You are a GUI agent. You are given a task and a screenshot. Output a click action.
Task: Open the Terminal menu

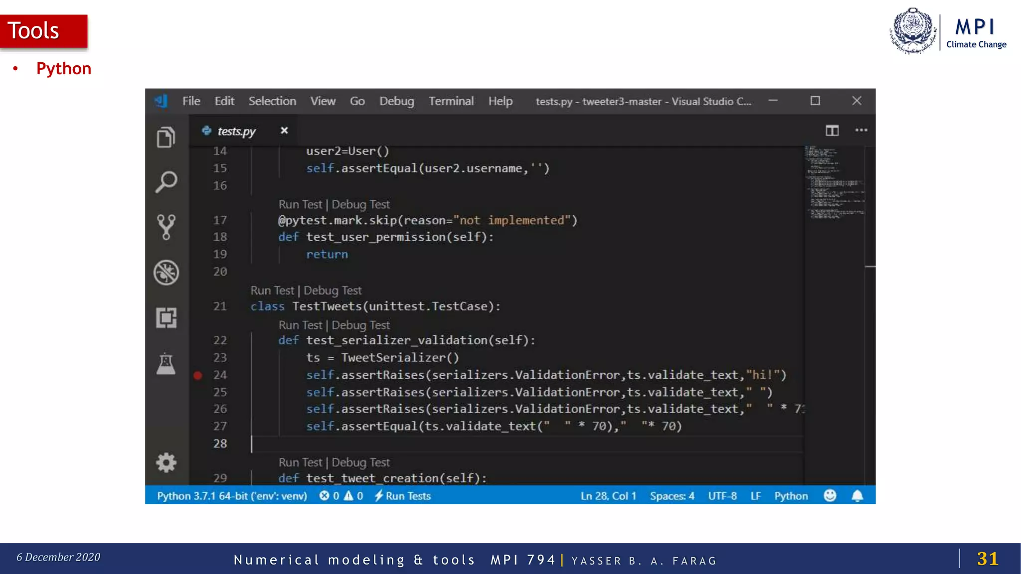(451, 101)
